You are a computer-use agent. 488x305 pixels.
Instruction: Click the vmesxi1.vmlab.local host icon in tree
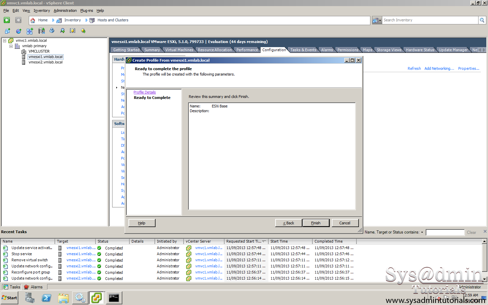click(x=23, y=57)
